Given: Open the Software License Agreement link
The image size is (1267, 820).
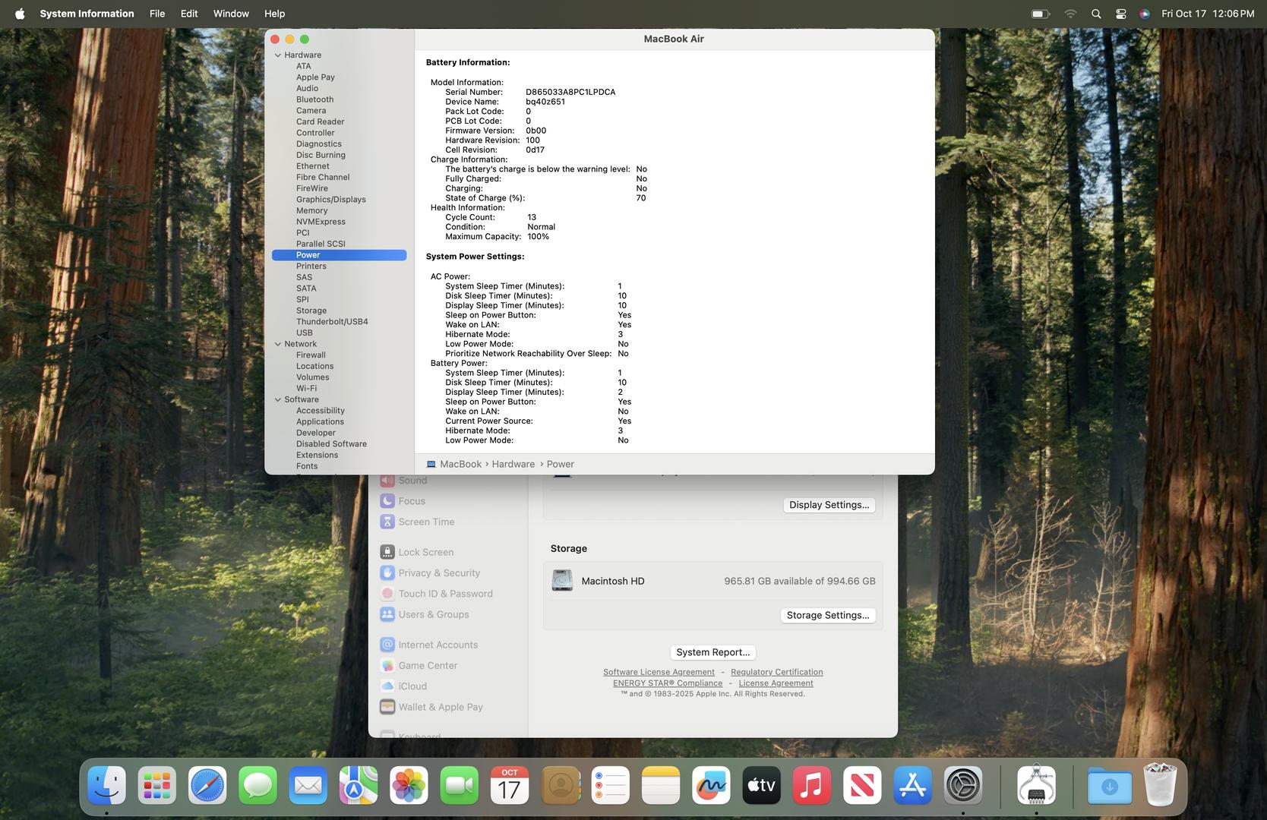Looking at the screenshot, I should pos(659,672).
